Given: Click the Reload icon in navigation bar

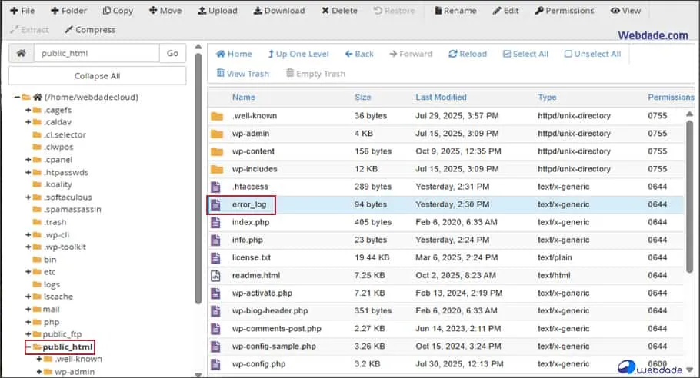Looking at the screenshot, I should tap(454, 54).
